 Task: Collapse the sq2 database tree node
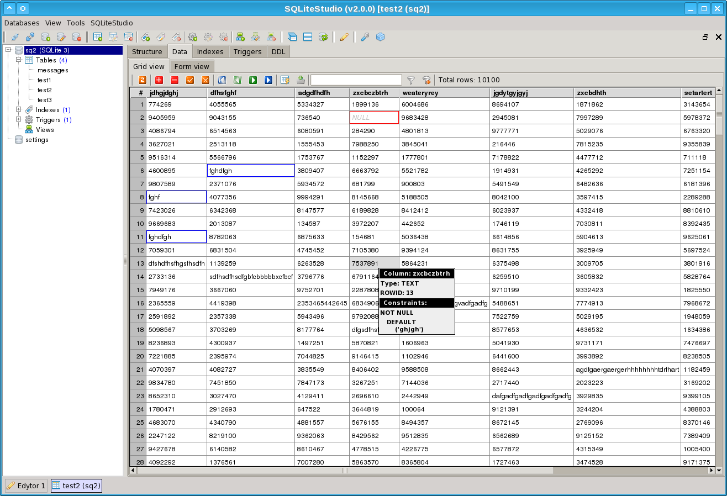(x=8, y=50)
